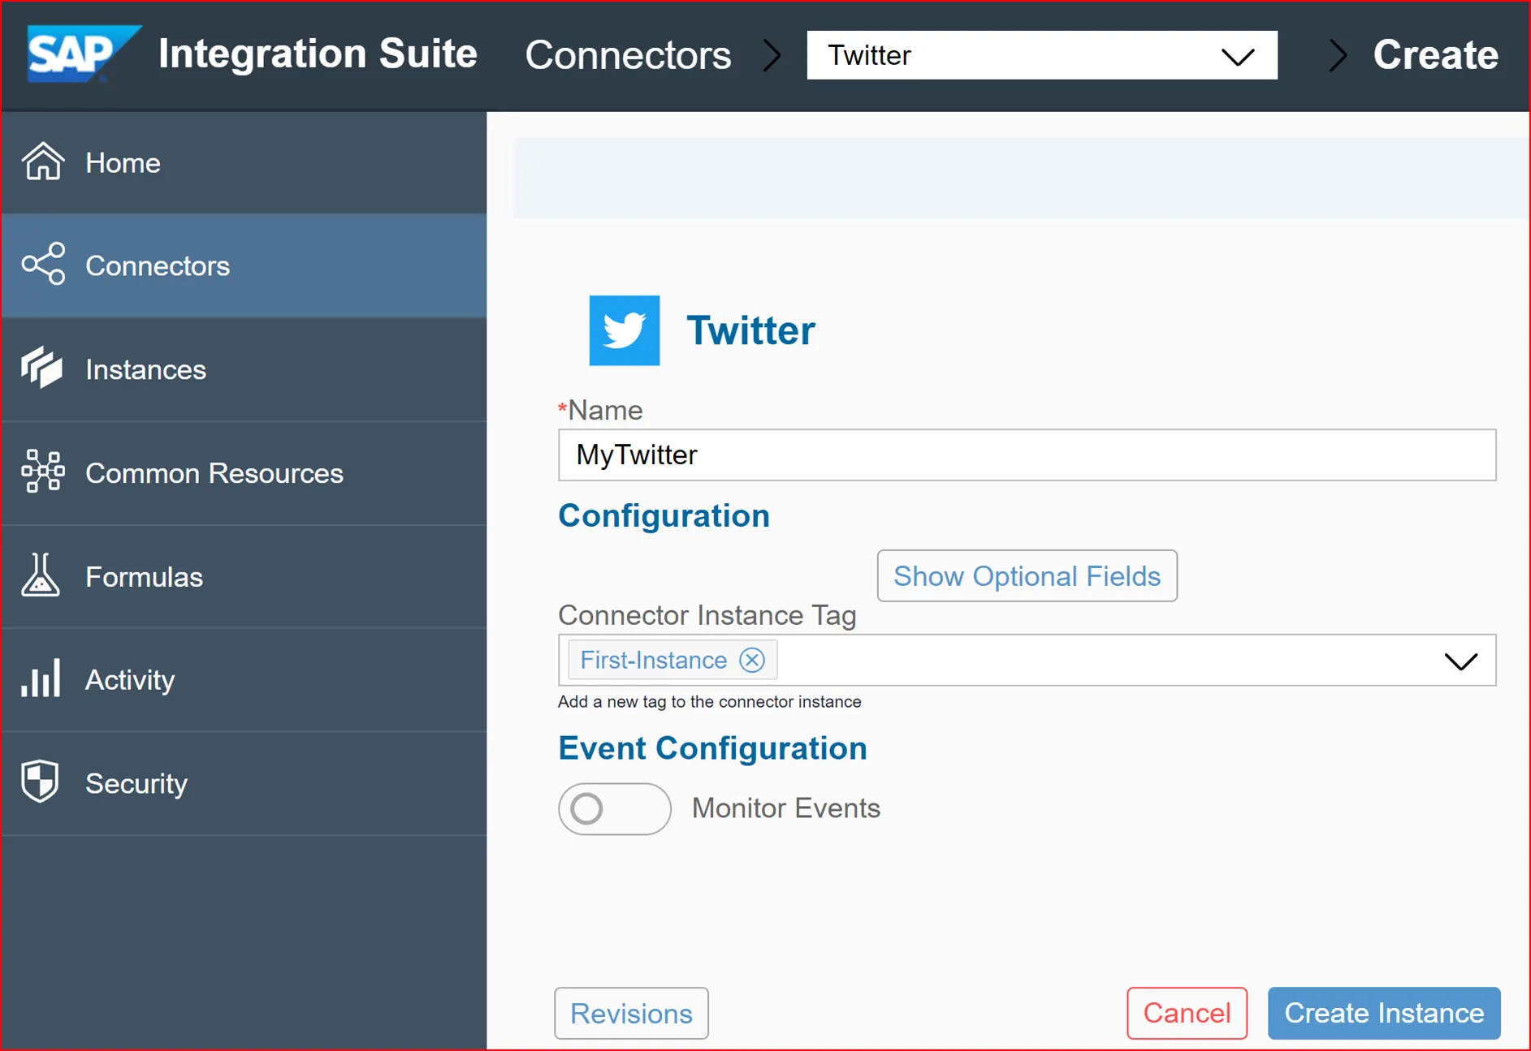Open Activity via the bar chart icon
Screen dimensions: 1531x1051
[42, 679]
